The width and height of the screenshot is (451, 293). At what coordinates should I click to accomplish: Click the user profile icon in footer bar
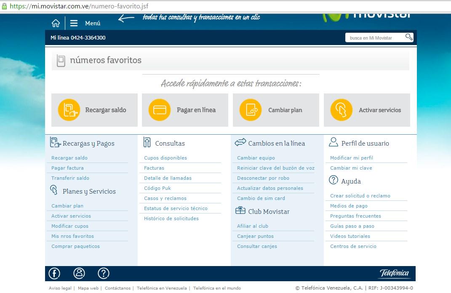pos(79,273)
